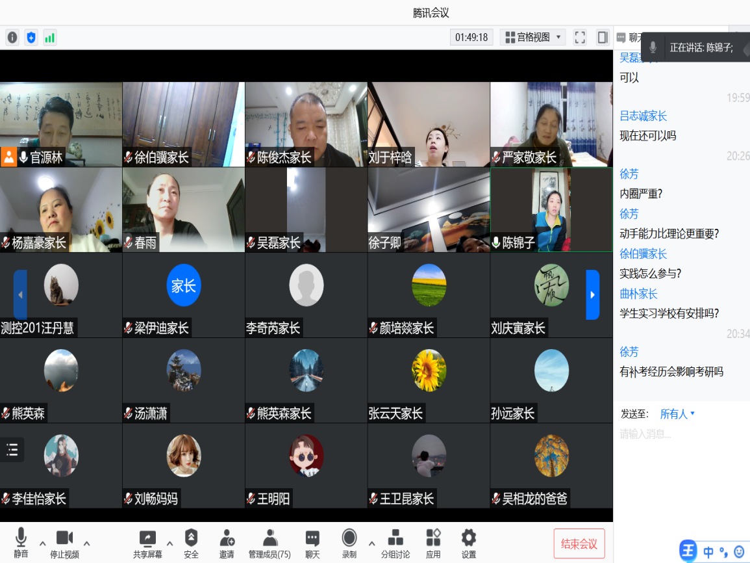Open 管理成员(75) member management
Viewport: 750px width, 563px height.
(x=270, y=543)
